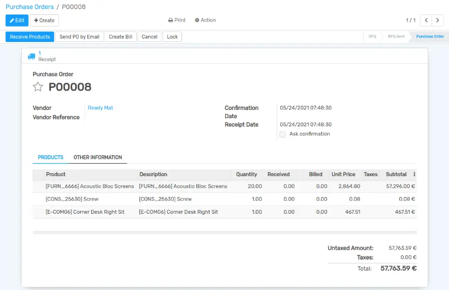
Task: Click the Untaxed Amount value
Action: coord(403,248)
